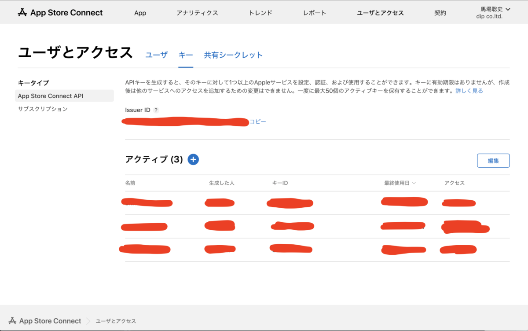The image size is (528, 331).
Task: Open the 詳しく見る link
Action: coord(469,91)
